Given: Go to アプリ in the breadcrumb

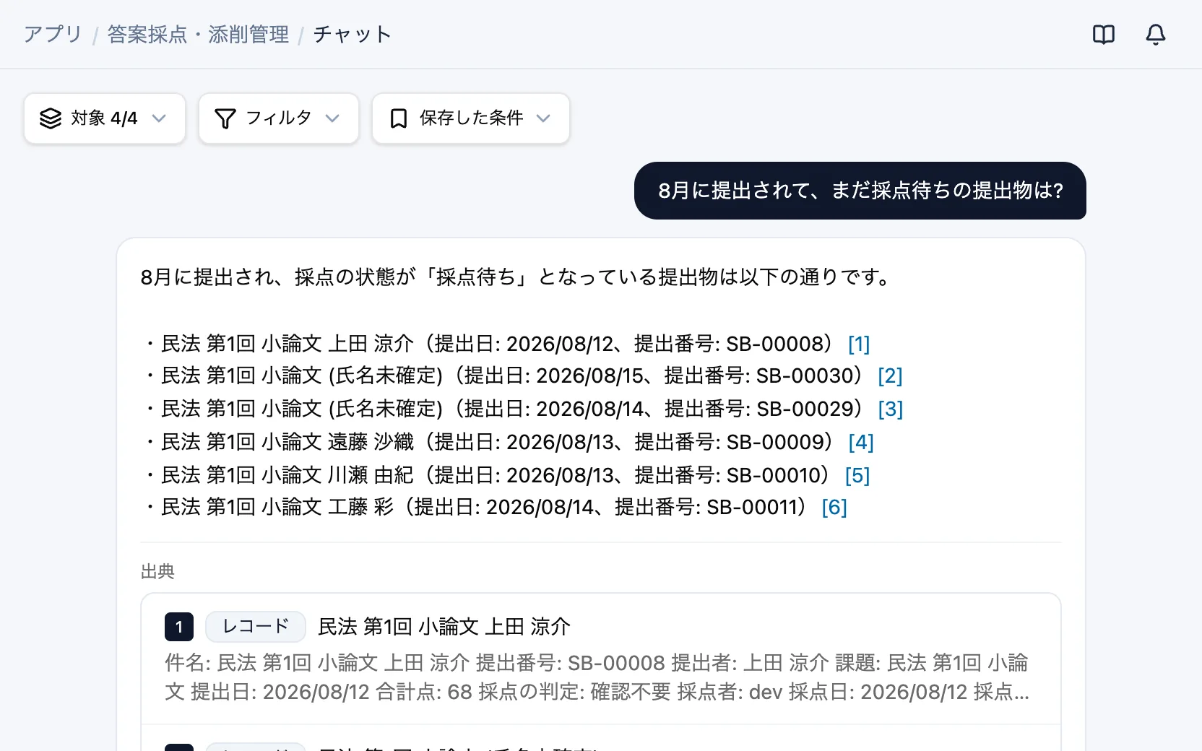Looking at the screenshot, I should click(53, 34).
